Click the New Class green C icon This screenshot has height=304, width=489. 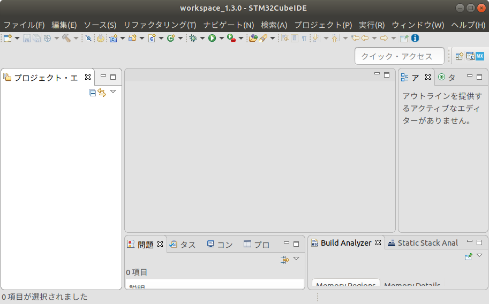171,39
